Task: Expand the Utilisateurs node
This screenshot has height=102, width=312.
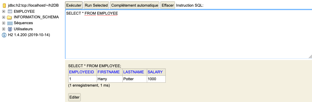Action: [x=3, y=29]
